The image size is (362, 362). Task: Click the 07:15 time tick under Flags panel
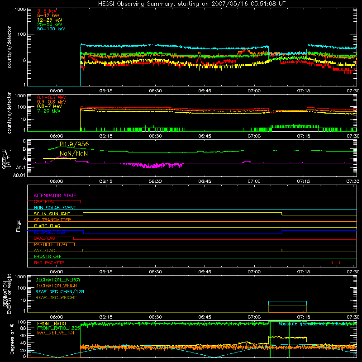(303, 272)
